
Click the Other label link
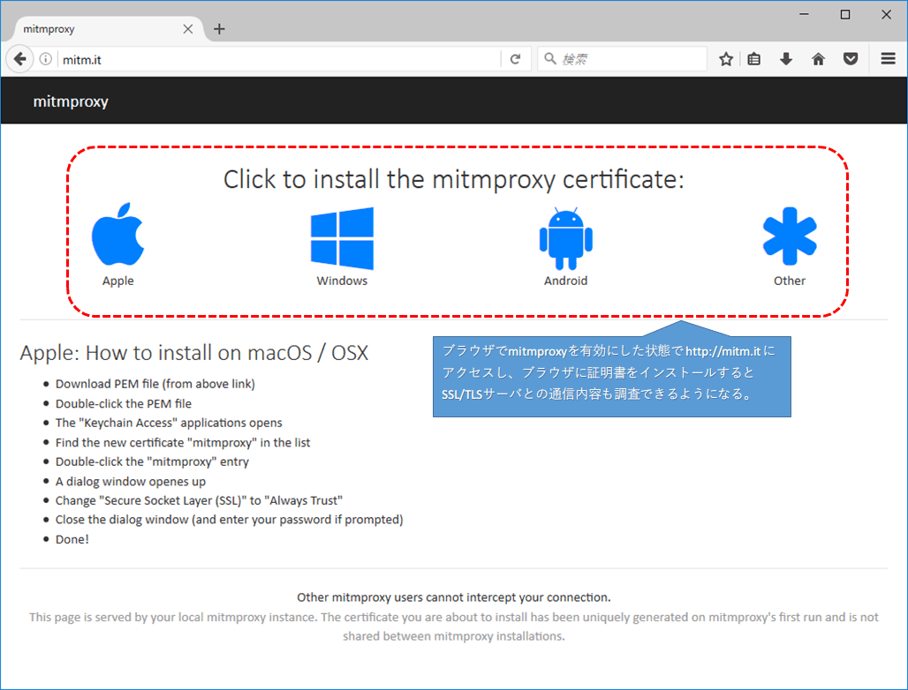[x=790, y=281]
